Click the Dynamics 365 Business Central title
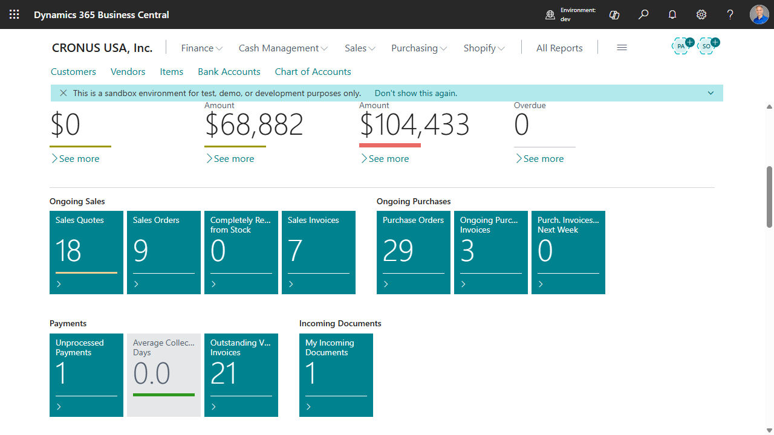 click(x=102, y=14)
